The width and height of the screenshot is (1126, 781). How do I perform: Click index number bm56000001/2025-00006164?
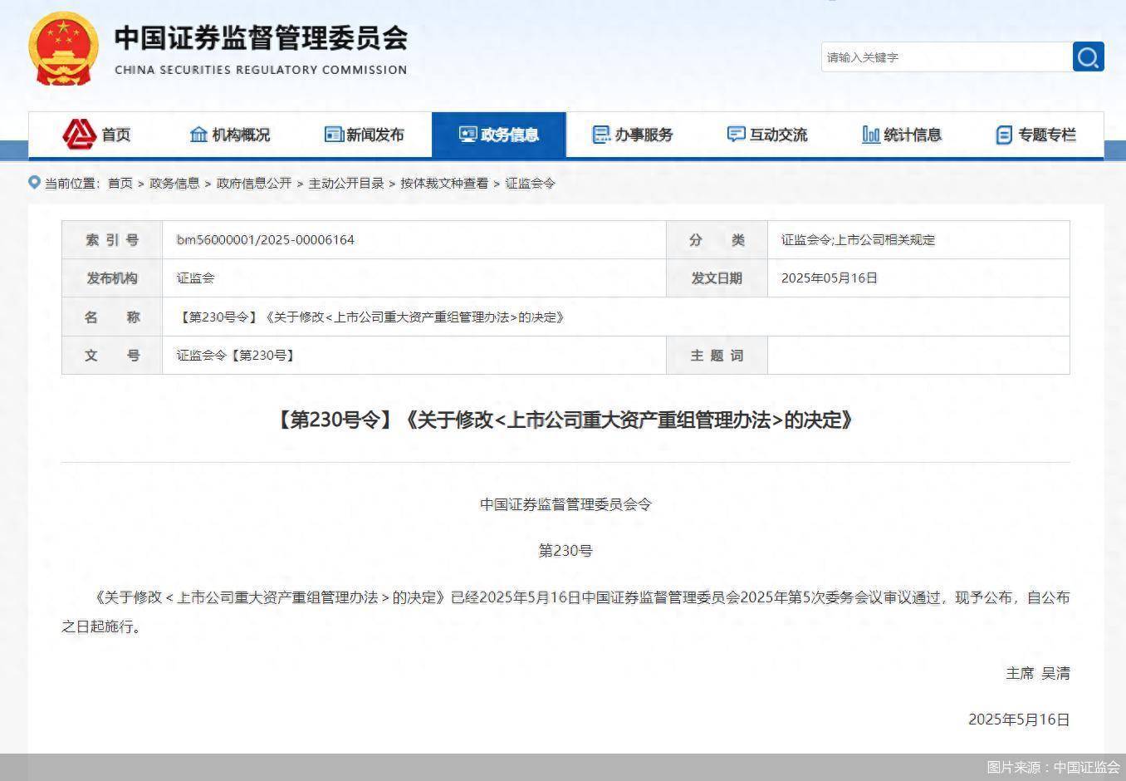pos(266,240)
